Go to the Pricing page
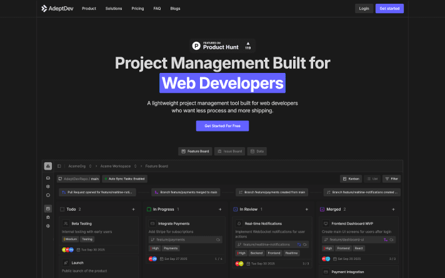 point(137,9)
